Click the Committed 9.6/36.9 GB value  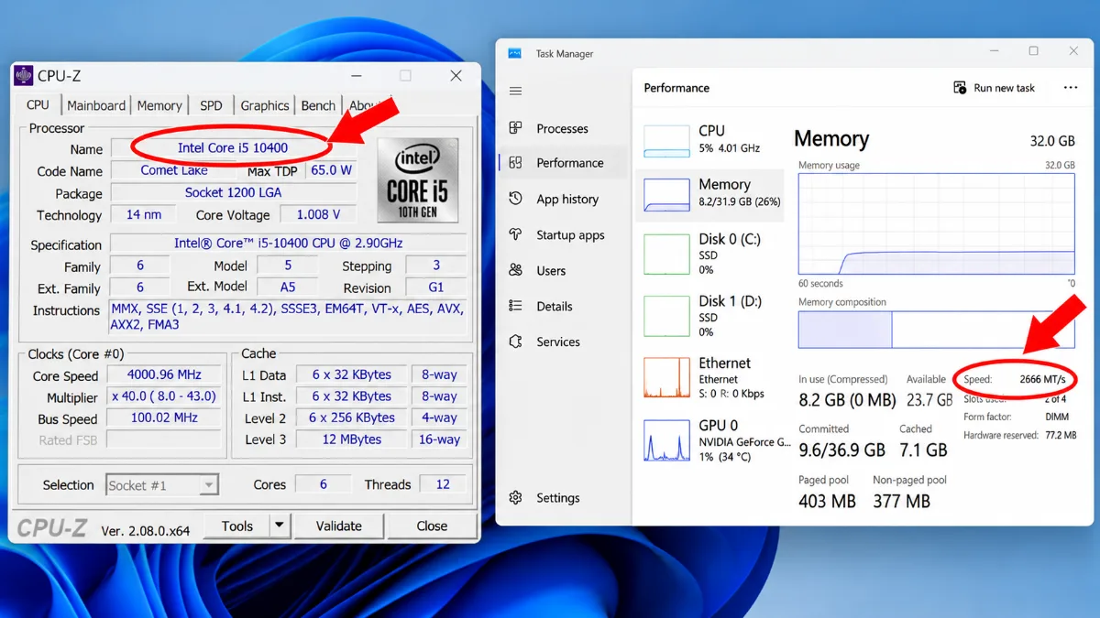pos(841,450)
